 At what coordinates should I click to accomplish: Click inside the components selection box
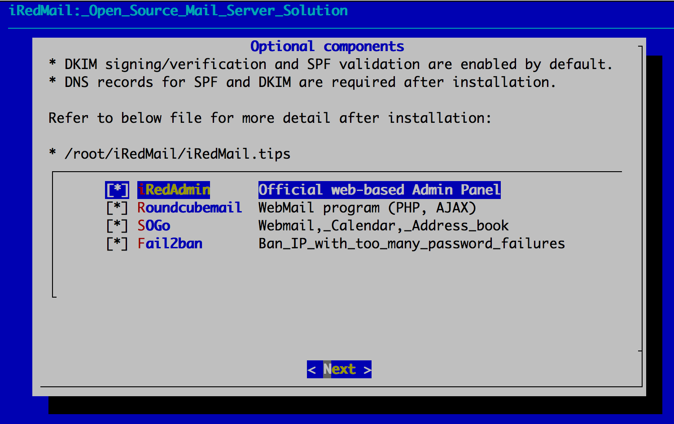pos(337,273)
